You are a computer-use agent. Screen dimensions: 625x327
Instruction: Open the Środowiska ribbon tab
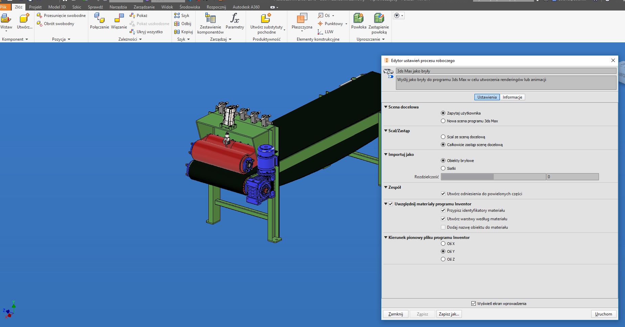[189, 7]
